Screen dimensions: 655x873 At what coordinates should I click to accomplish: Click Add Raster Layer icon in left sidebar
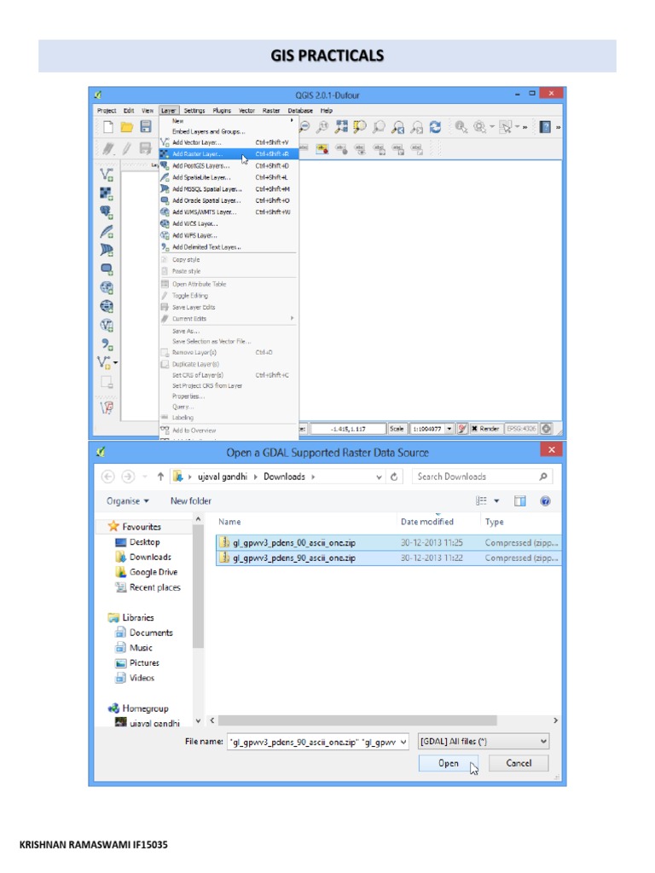(107, 194)
